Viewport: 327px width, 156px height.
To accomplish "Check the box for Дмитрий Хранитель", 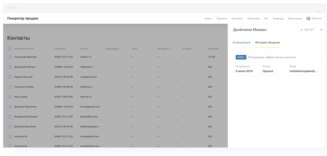I will pyautogui.click(x=10, y=107).
